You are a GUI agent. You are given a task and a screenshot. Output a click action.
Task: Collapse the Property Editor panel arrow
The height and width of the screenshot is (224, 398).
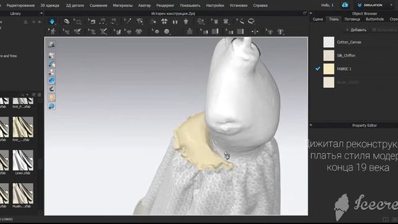311,125
